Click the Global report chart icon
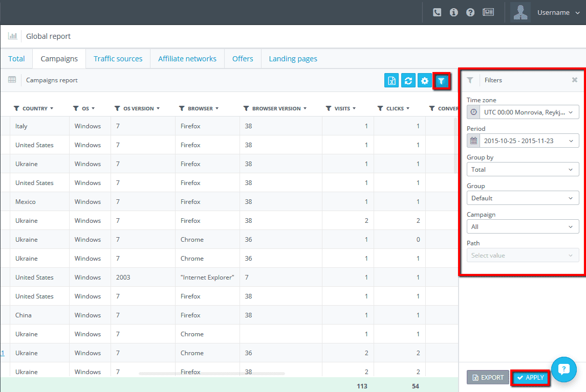The width and height of the screenshot is (586, 392). point(13,36)
